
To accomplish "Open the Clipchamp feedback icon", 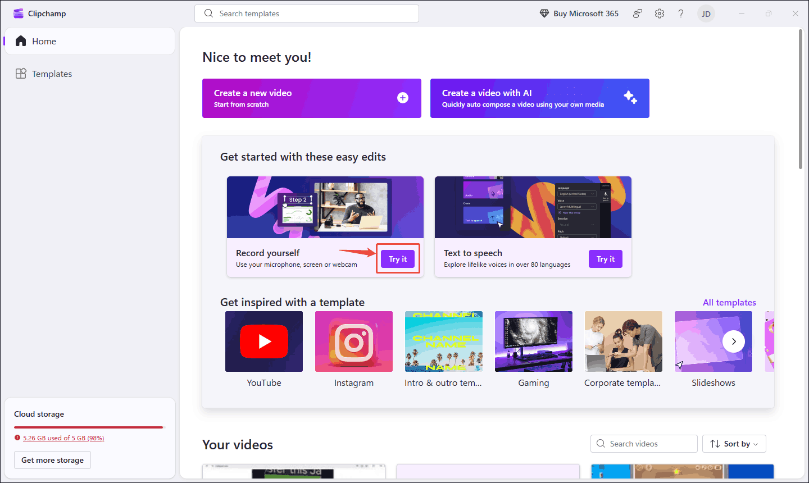I will [x=637, y=13].
